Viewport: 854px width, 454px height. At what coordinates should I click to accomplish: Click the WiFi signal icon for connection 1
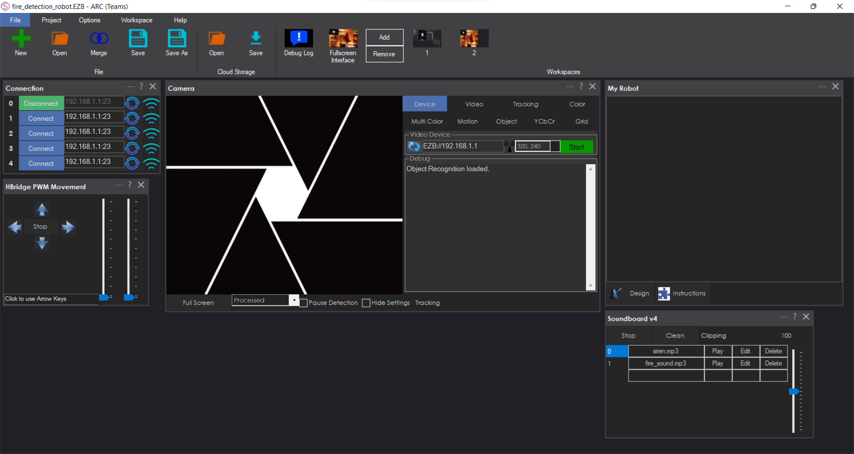[152, 118]
